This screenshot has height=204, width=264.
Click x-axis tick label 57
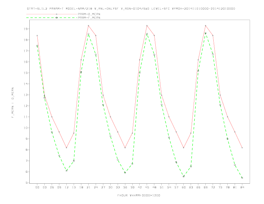point(176,187)
